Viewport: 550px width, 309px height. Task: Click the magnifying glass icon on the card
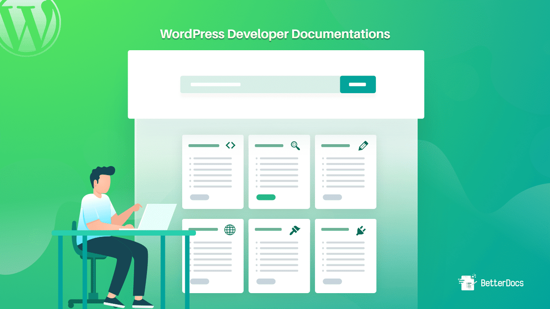point(295,145)
